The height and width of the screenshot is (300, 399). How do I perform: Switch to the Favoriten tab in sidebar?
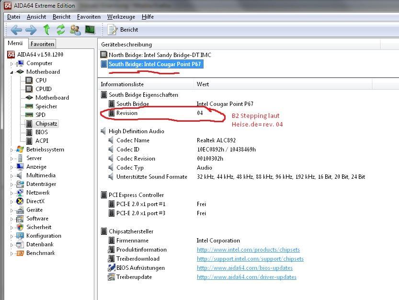42,44
